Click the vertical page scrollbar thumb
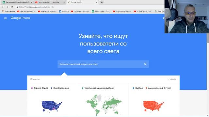Image resolution: width=209 pixels, height=117 pixels. click(208, 38)
